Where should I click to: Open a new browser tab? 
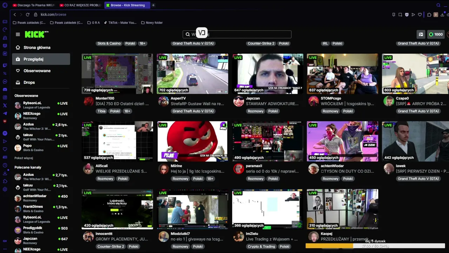tap(153, 5)
